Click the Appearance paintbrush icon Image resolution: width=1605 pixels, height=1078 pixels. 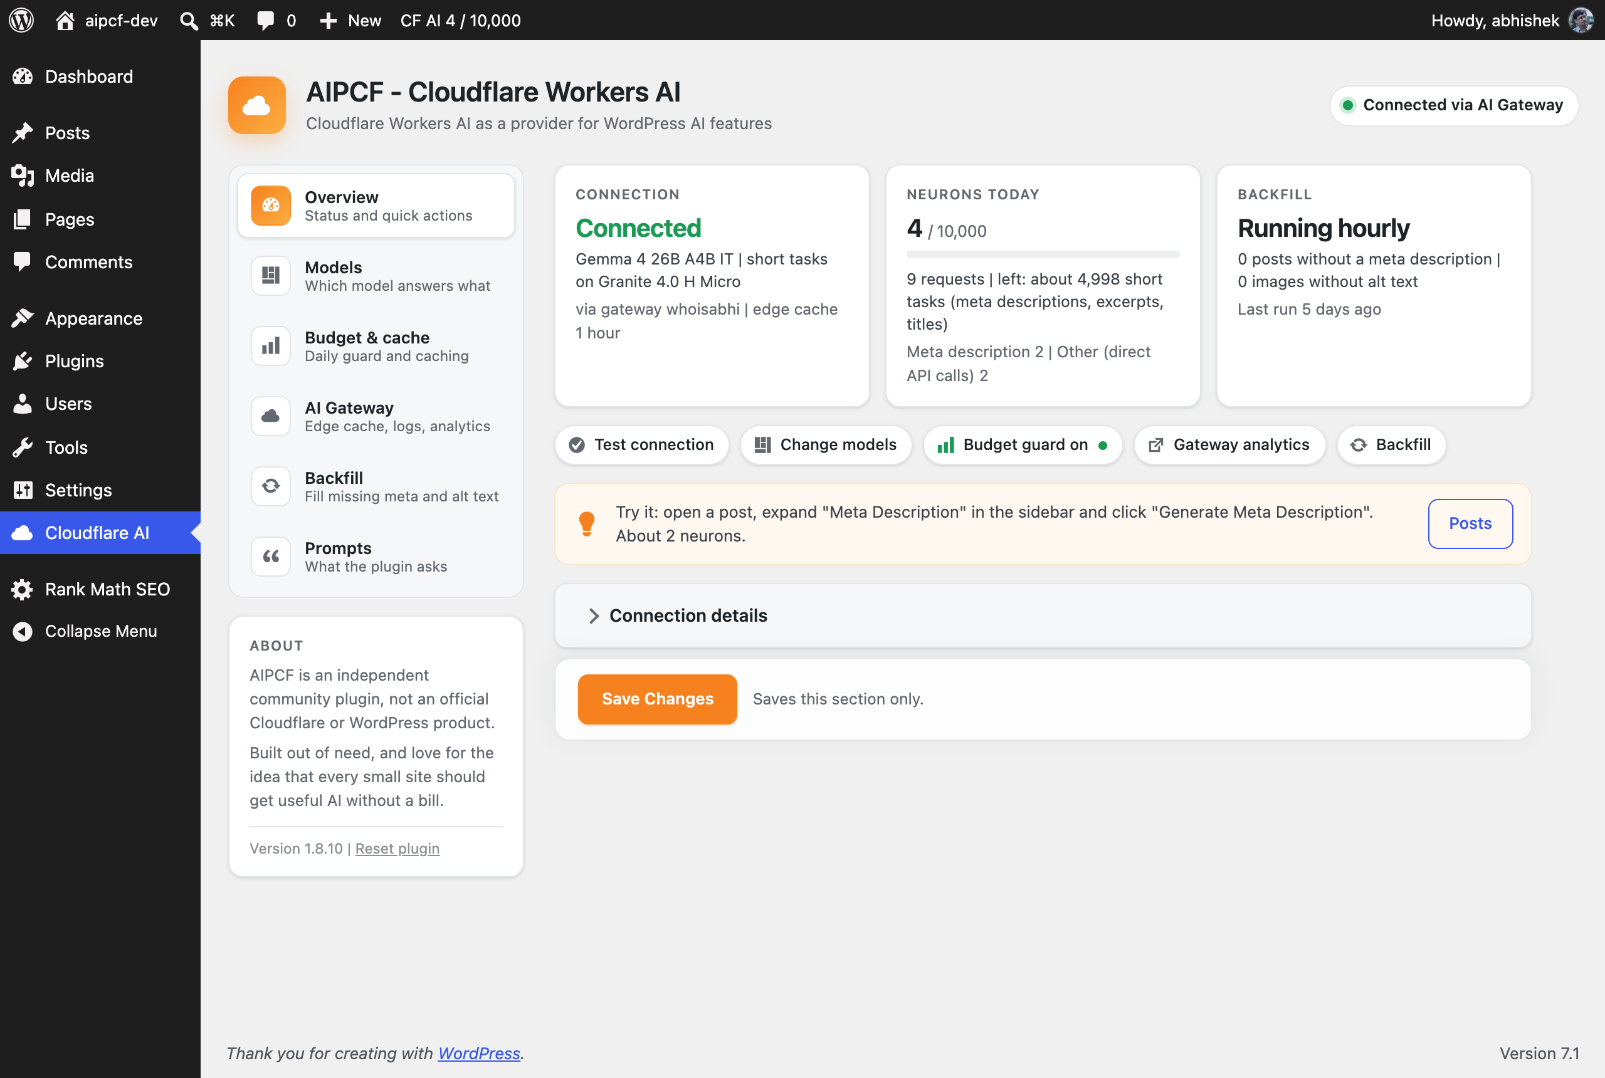[23, 318]
